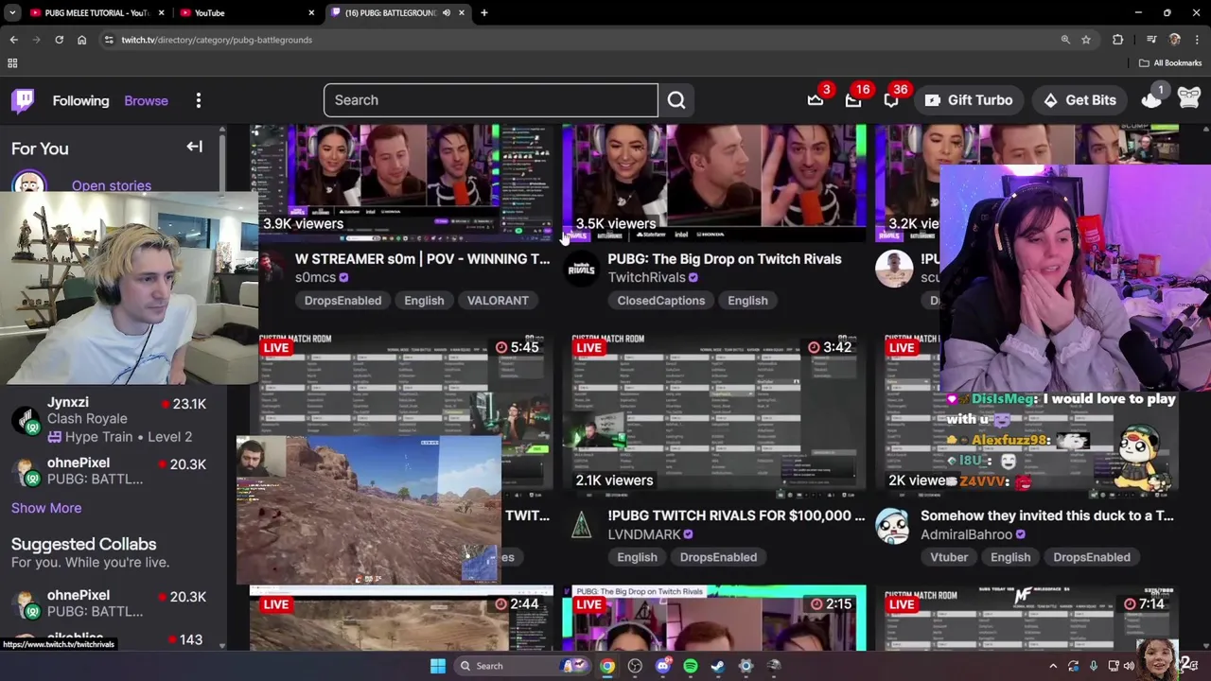Open the VALORANT tag under s0mcs

click(x=498, y=301)
